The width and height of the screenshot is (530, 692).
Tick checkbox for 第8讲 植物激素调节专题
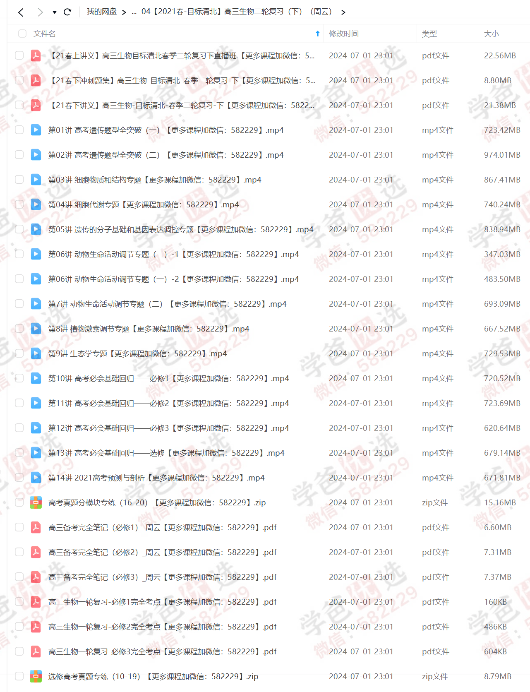point(19,329)
